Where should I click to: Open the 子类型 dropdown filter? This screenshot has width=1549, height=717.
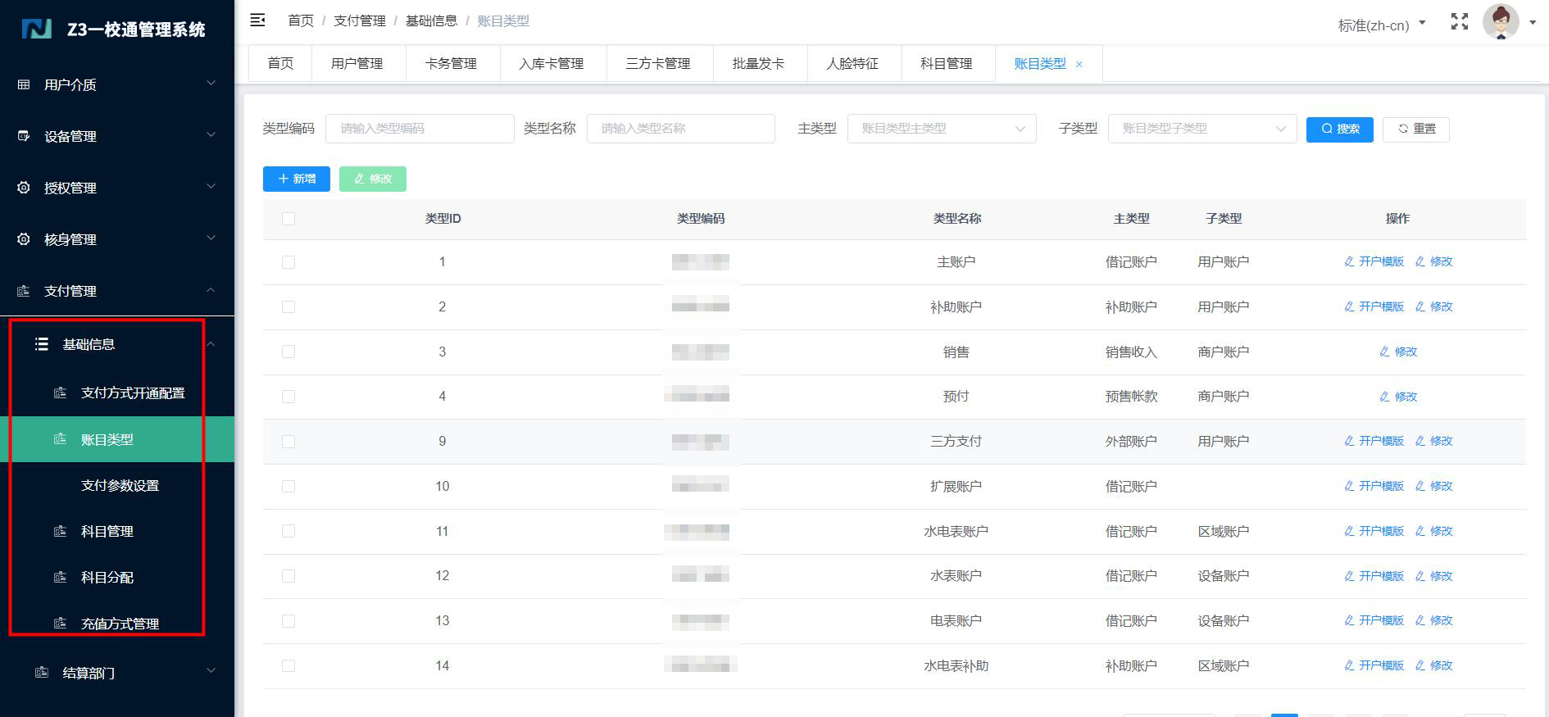tap(1201, 129)
